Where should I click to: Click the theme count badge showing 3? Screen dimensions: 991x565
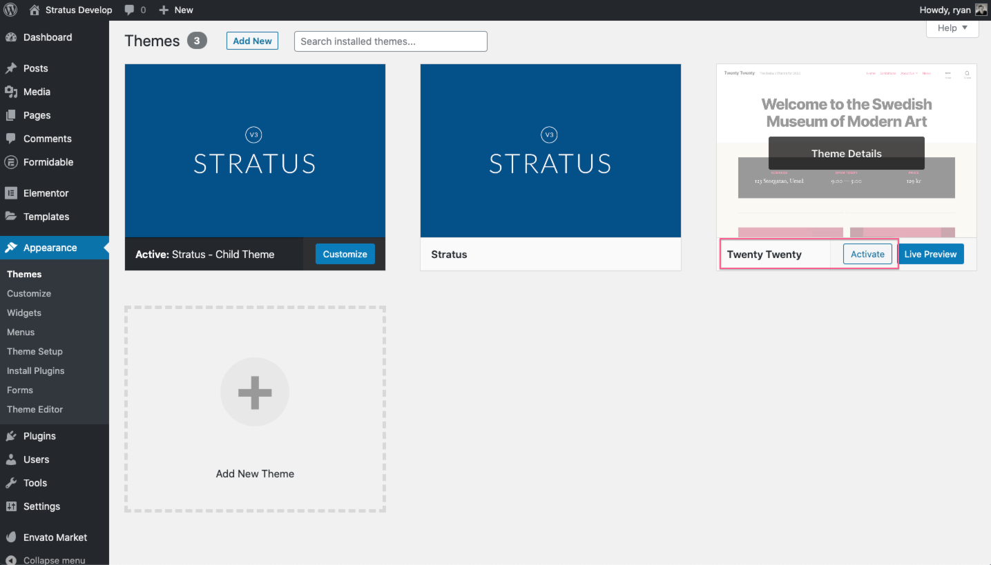[x=197, y=41]
